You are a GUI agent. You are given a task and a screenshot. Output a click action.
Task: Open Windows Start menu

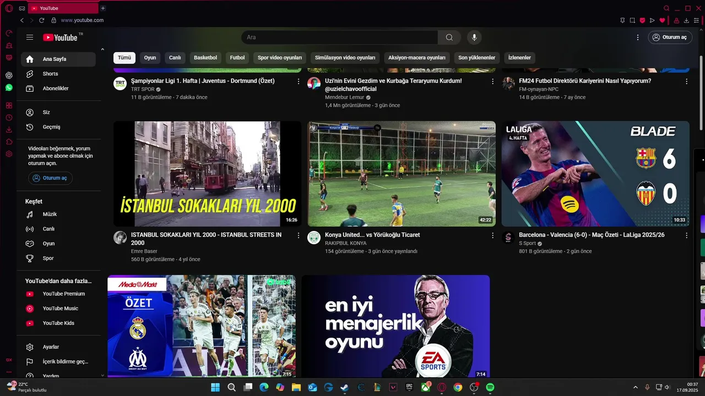215,387
